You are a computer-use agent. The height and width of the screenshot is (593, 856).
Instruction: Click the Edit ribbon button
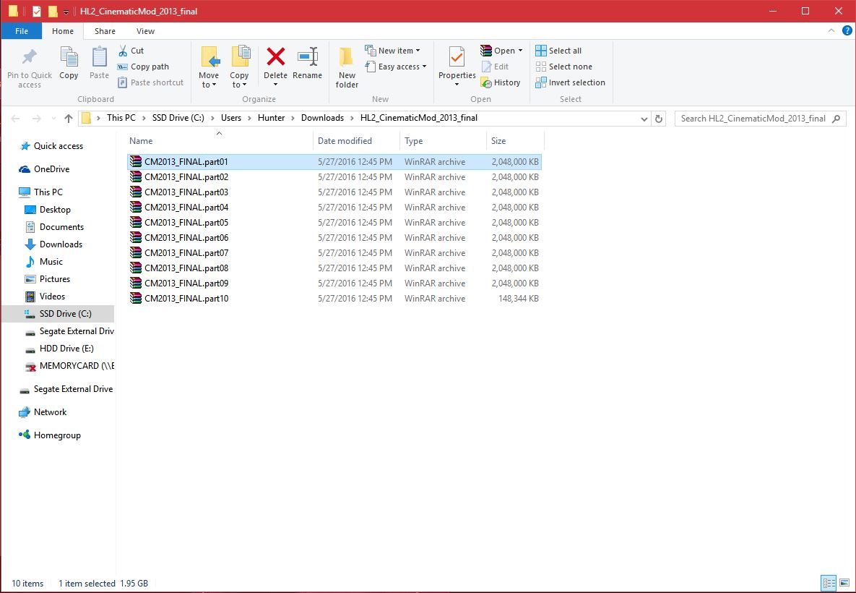click(496, 67)
